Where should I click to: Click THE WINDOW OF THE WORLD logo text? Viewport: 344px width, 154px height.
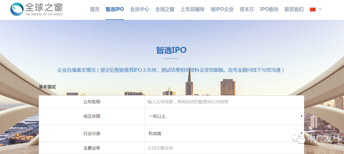(x=44, y=14)
